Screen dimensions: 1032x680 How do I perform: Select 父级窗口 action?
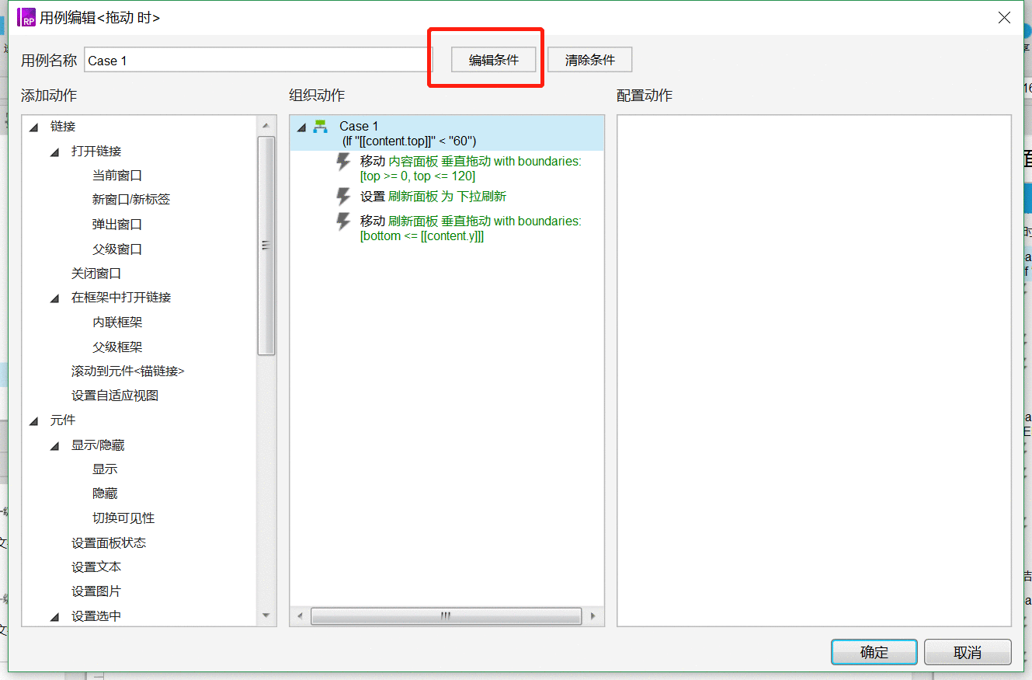point(117,249)
